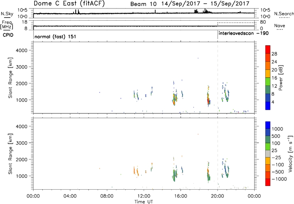Click the left '10^5' tick of the N.Sky axis
The image size is (294, 204).
pos(22,10)
